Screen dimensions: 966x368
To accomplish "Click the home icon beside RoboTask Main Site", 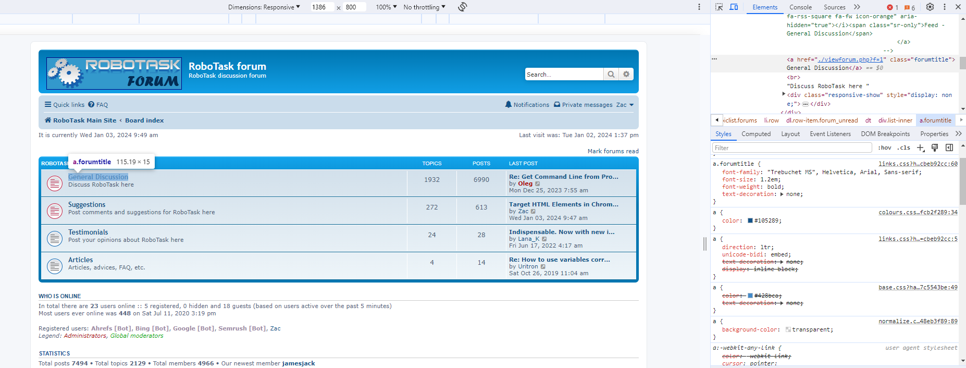I will point(48,120).
